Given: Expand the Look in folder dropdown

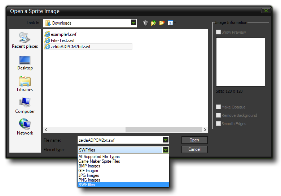Looking at the screenshot, I should point(134,23).
